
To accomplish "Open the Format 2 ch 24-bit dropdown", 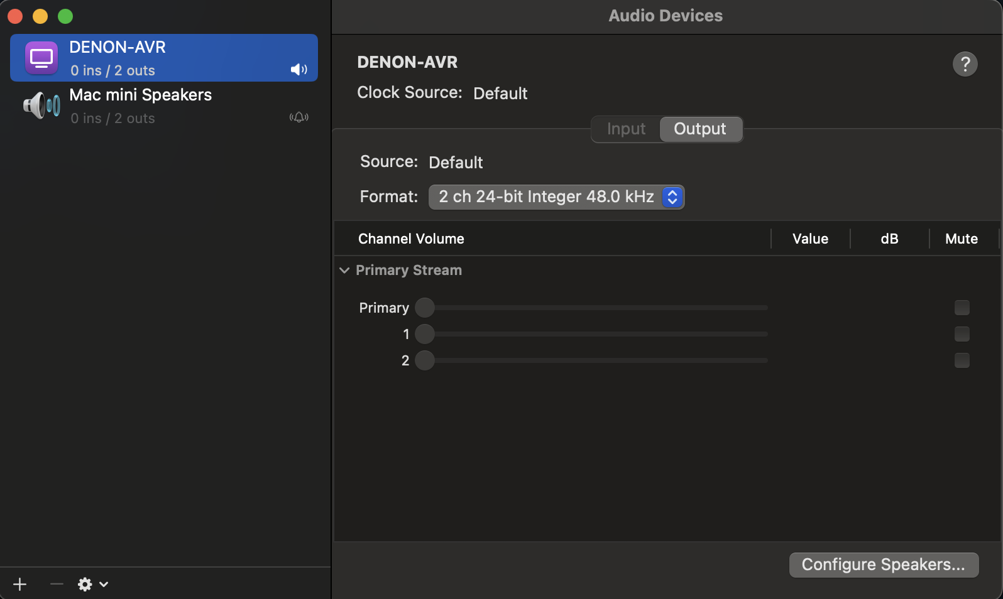I will point(556,197).
